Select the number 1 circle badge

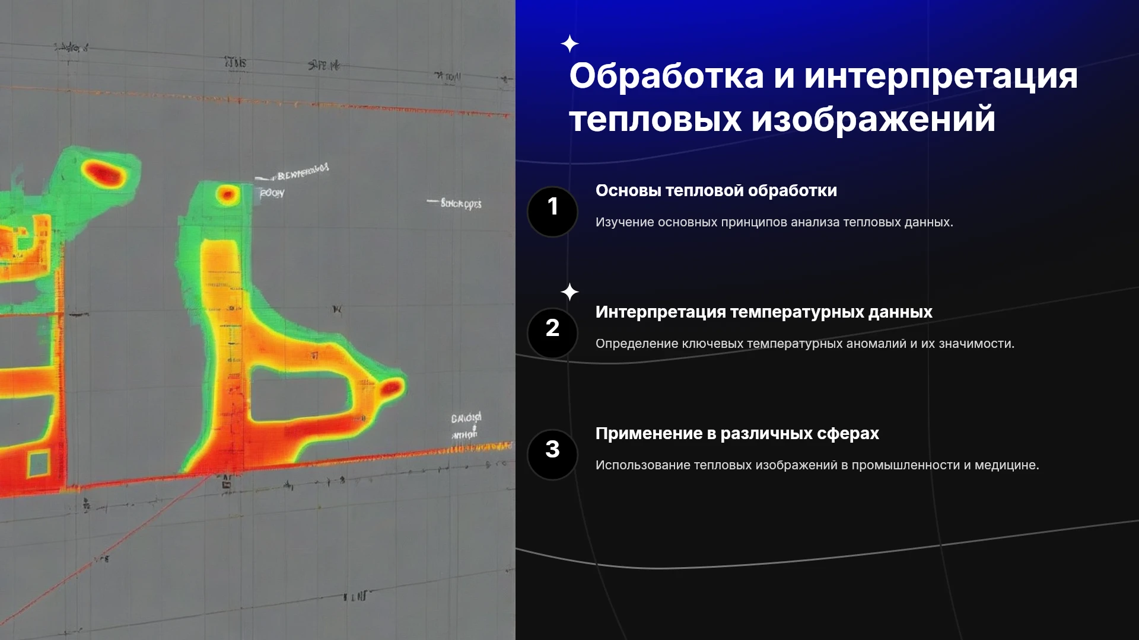coord(552,212)
